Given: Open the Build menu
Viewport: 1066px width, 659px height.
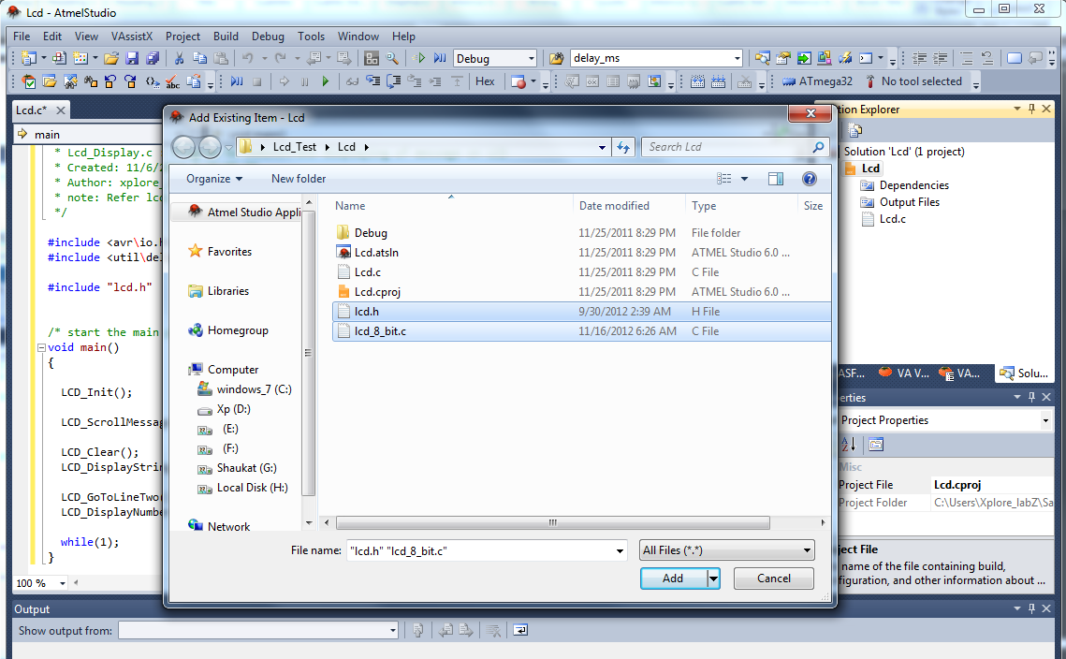Looking at the screenshot, I should click(x=226, y=37).
